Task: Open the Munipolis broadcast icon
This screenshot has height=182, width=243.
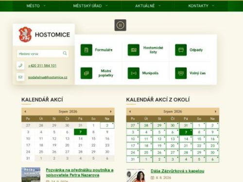Action: [x=134, y=73]
